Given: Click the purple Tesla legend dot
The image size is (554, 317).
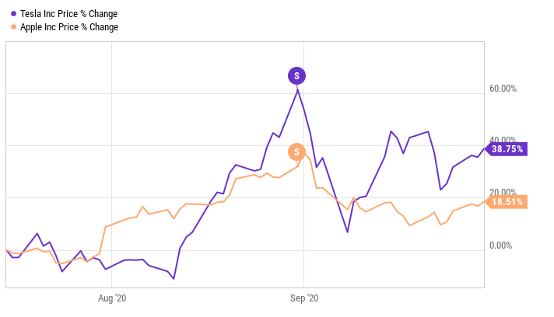Looking at the screenshot, I should pos(13,14).
